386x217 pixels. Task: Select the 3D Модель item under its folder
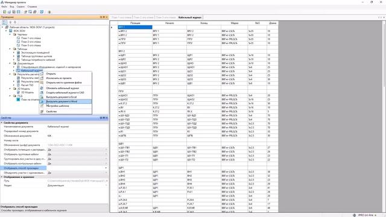[x=27, y=92]
